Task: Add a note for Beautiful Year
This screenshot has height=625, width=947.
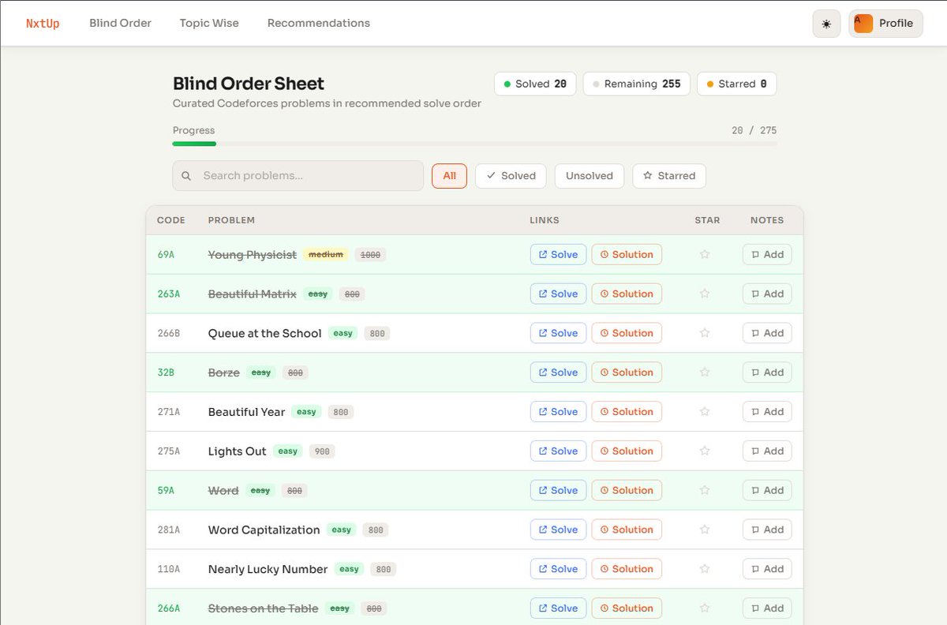Action: (767, 412)
